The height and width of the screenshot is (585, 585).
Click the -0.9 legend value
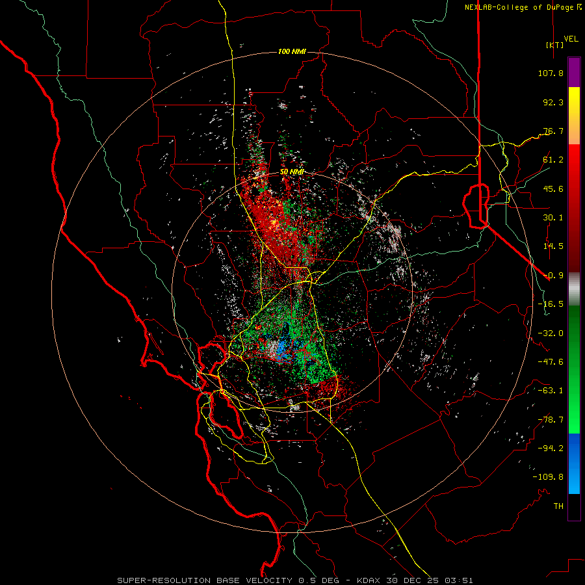pyautogui.click(x=553, y=276)
